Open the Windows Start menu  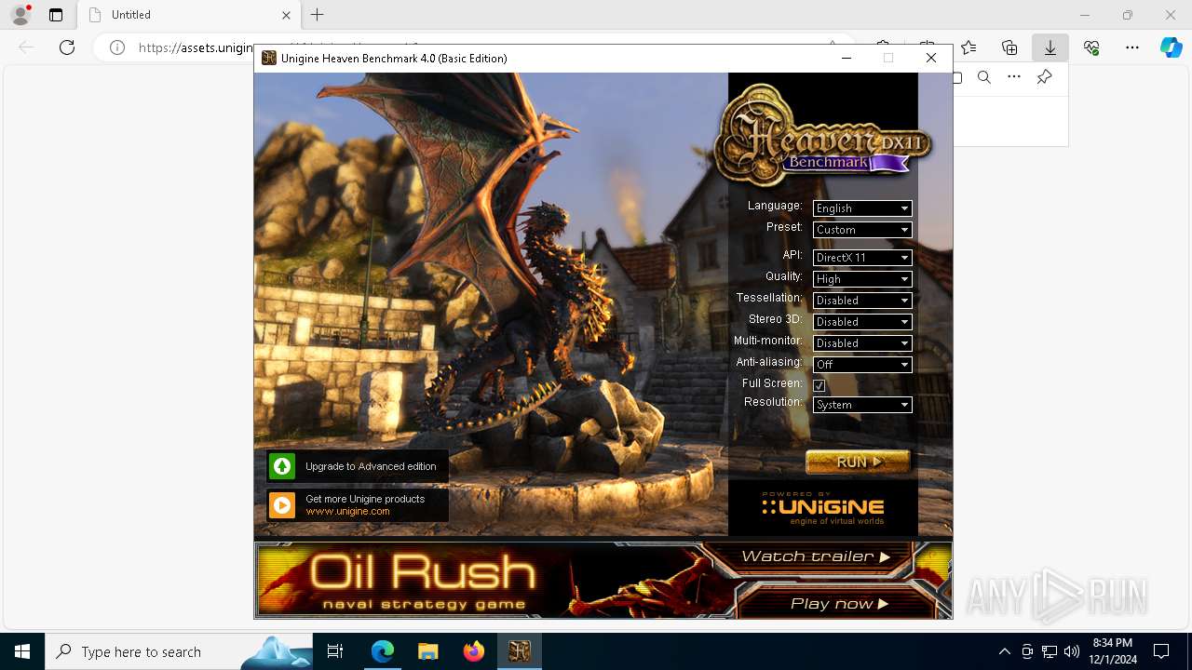click(x=22, y=651)
